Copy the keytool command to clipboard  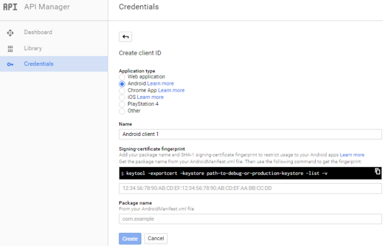coord(378,171)
